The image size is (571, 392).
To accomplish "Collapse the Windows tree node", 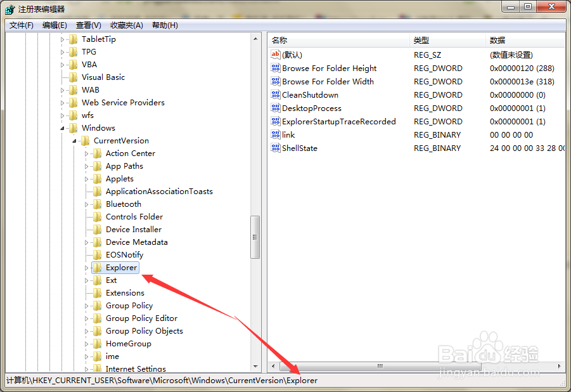I will click(x=62, y=128).
